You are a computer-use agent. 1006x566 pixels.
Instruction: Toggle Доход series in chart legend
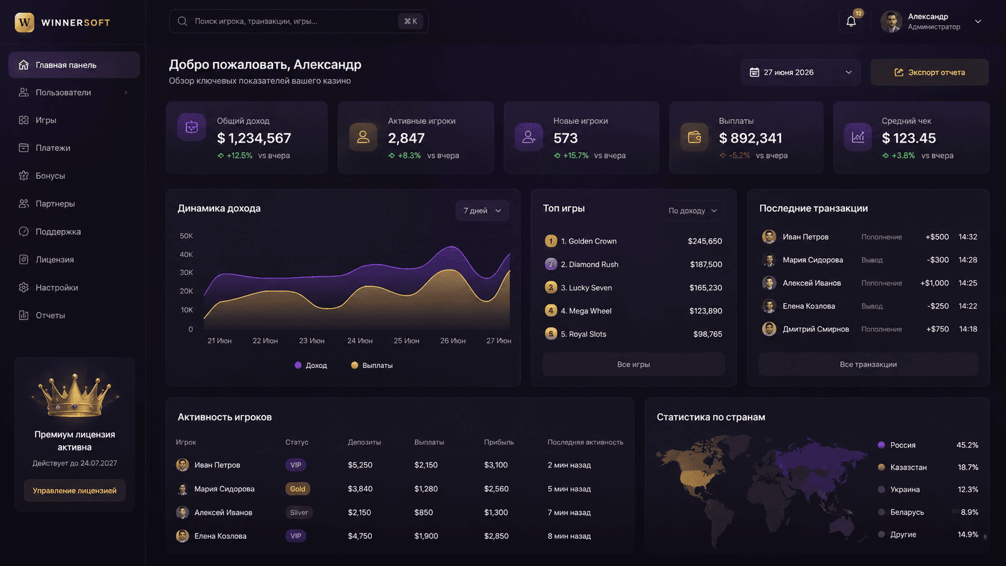tap(311, 365)
